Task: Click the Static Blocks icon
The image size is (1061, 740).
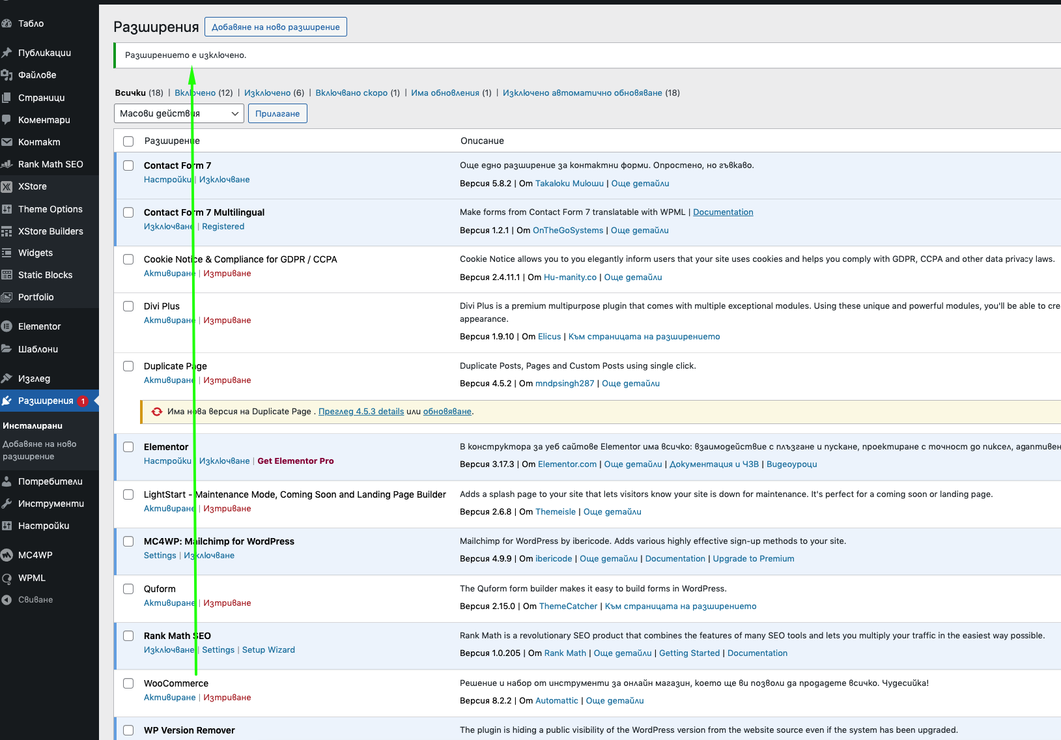Action: [7, 275]
